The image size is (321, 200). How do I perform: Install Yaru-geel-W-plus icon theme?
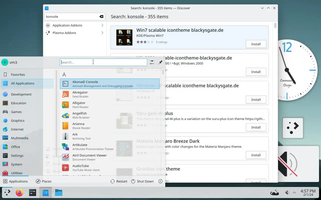[x=256, y=127]
